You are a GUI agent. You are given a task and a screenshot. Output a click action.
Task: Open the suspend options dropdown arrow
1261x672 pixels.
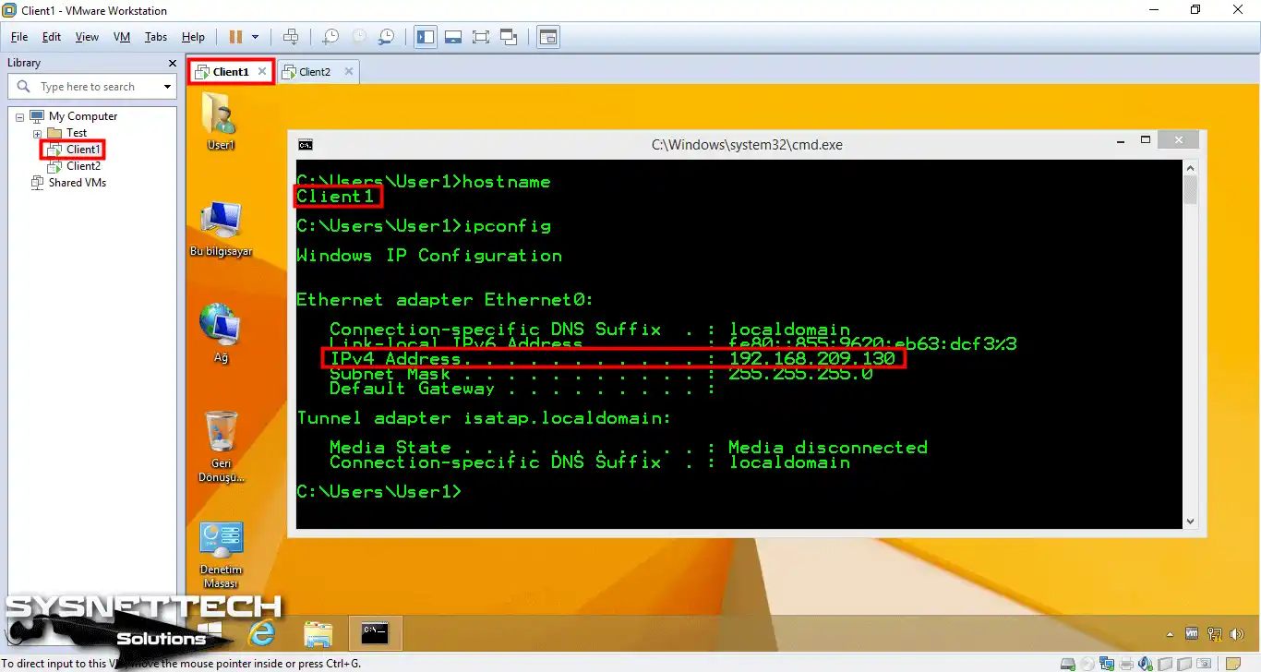[256, 37]
